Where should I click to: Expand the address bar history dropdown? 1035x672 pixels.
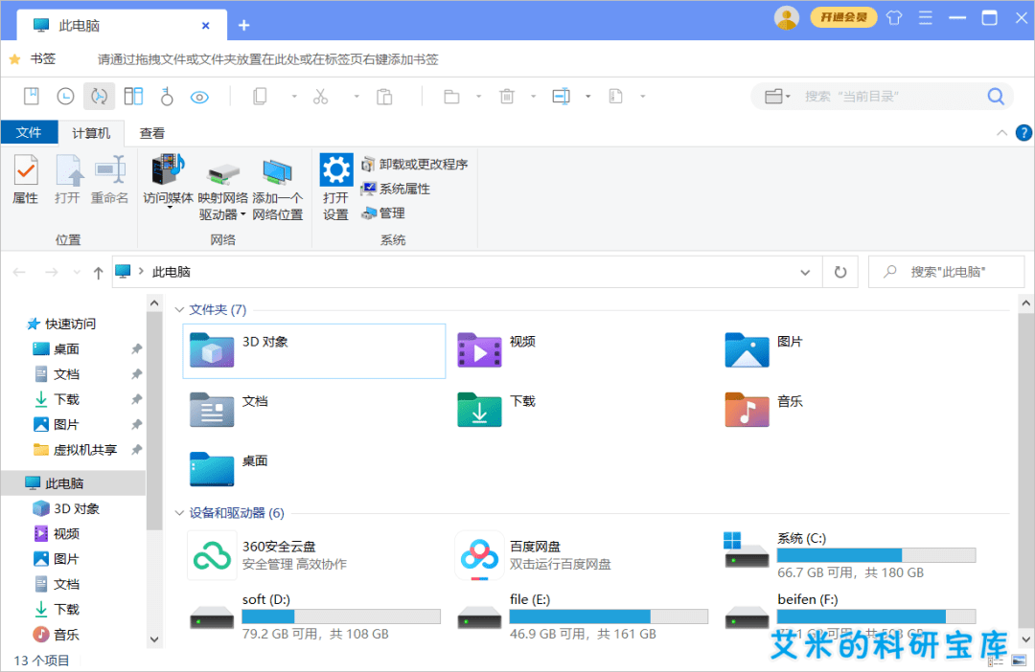(x=805, y=272)
